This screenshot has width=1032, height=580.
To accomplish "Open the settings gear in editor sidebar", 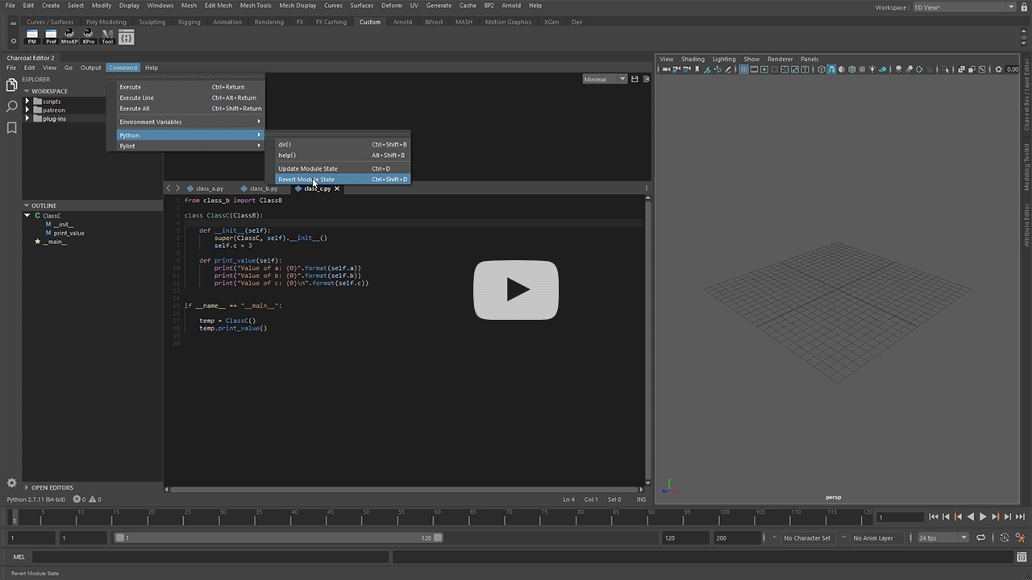I will pos(11,483).
